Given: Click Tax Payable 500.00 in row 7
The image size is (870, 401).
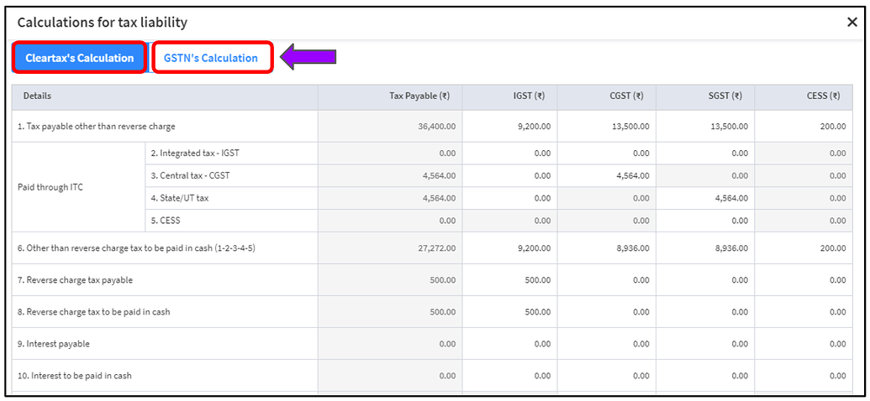Looking at the screenshot, I should pos(443,279).
